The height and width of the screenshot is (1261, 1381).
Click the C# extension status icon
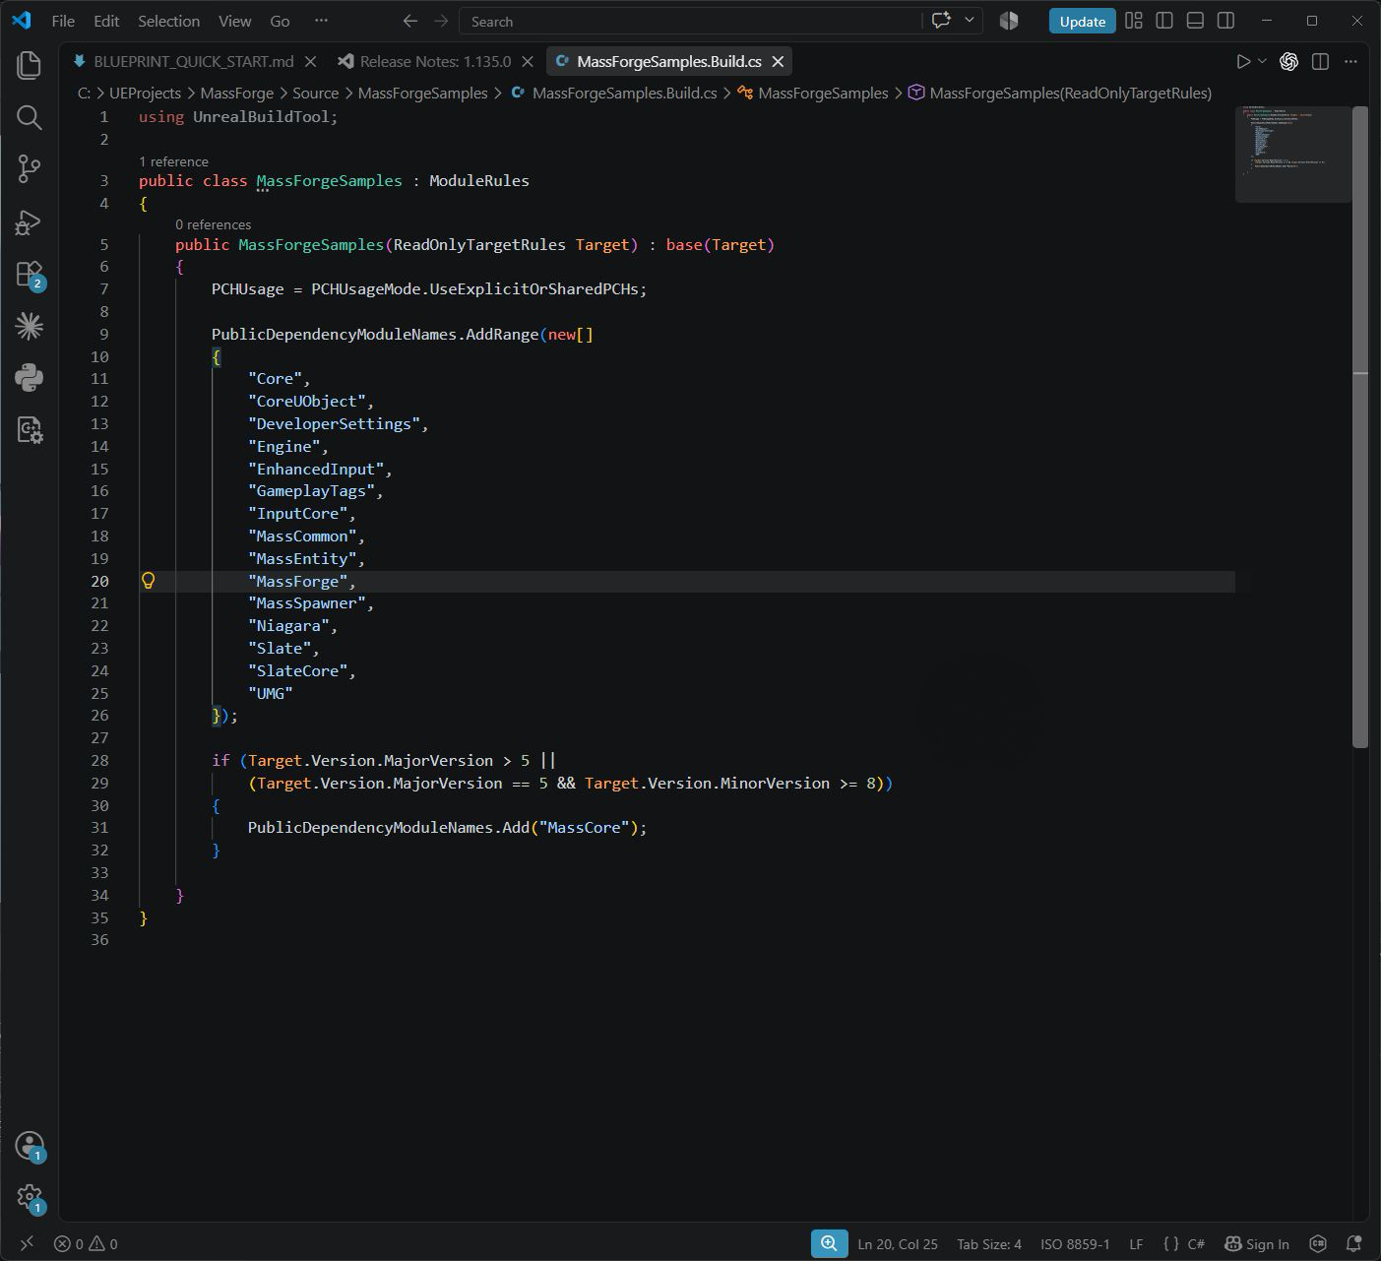pyautogui.click(x=1319, y=1243)
